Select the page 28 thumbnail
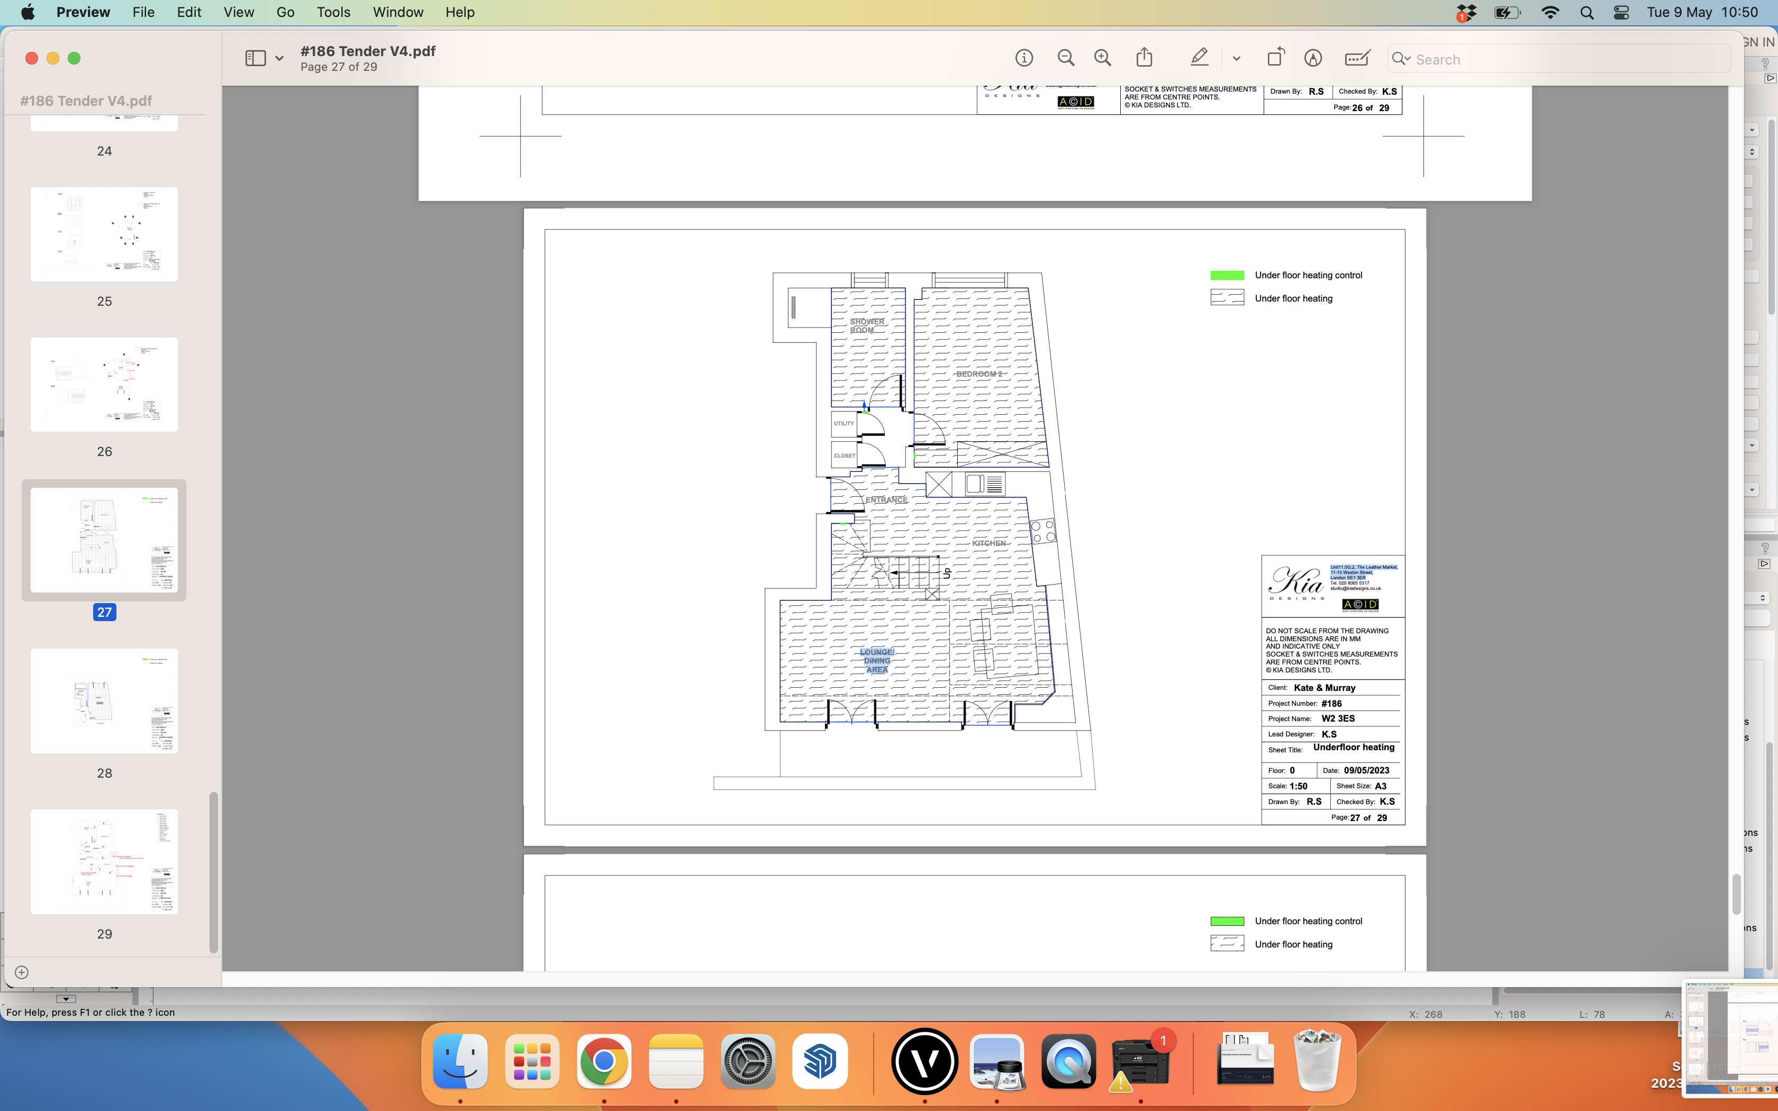The height and width of the screenshot is (1111, 1778). pos(104,700)
